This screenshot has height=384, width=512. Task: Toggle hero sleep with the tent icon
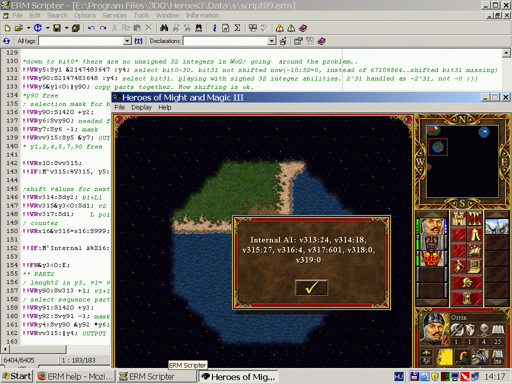pos(475,234)
